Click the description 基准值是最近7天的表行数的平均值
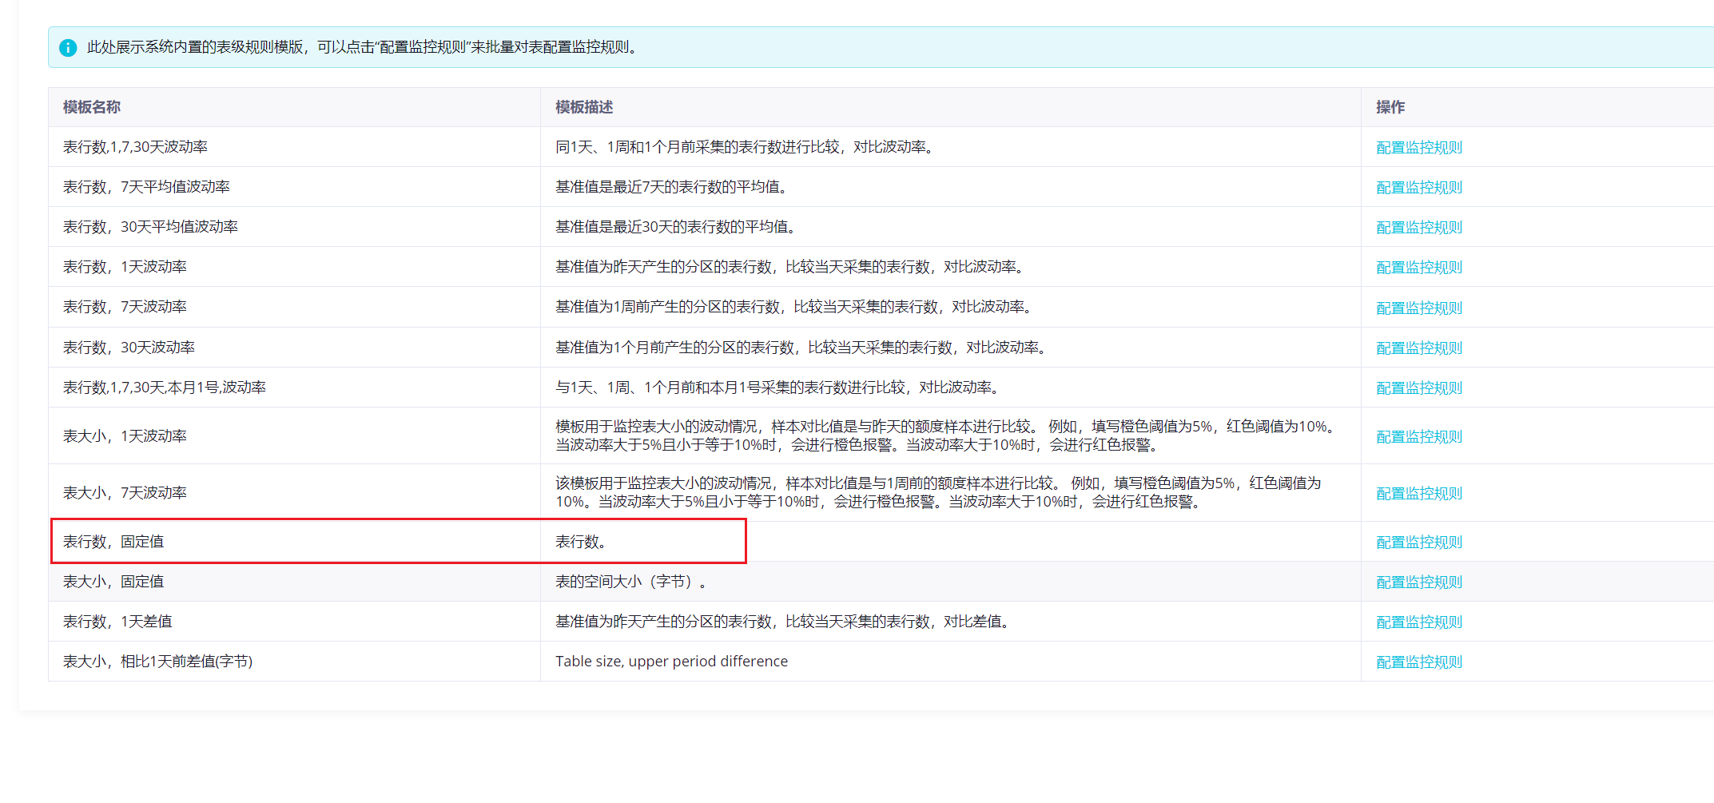This screenshot has width=1714, height=803. tap(673, 187)
